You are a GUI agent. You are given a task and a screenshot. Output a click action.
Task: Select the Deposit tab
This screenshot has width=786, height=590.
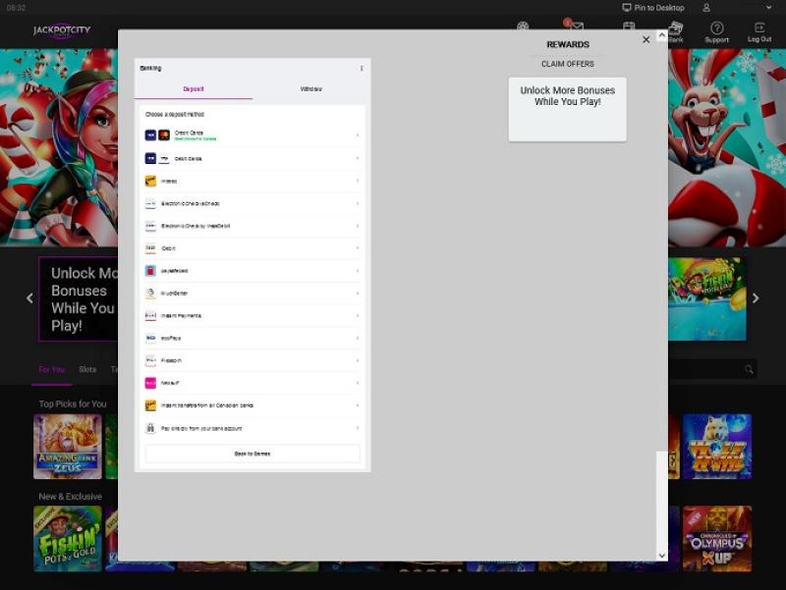tap(194, 89)
